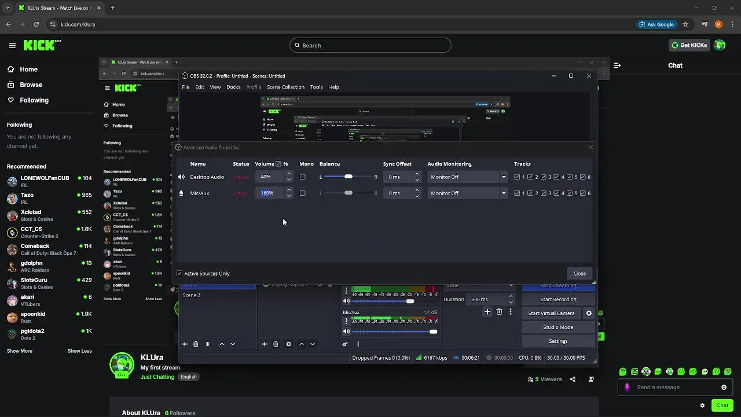Uncheck track 1 for Desktop Audio
This screenshot has width=741, height=417.
tap(517, 177)
